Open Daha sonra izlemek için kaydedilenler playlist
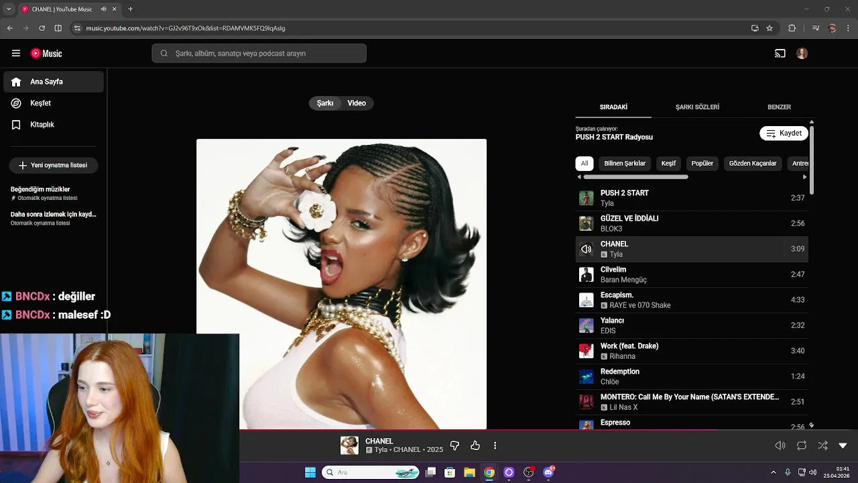This screenshot has width=858, height=483. click(x=54, y=218)
